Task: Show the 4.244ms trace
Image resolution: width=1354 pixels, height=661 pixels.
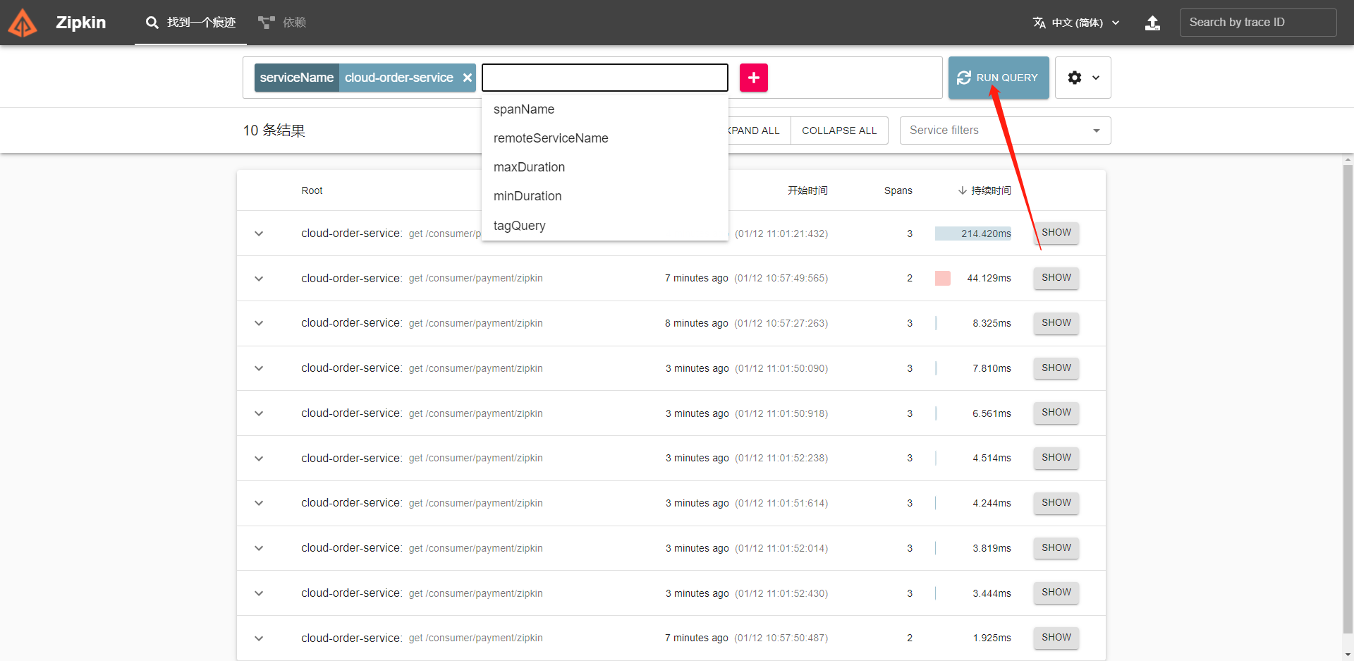Action: (1056, 503)
